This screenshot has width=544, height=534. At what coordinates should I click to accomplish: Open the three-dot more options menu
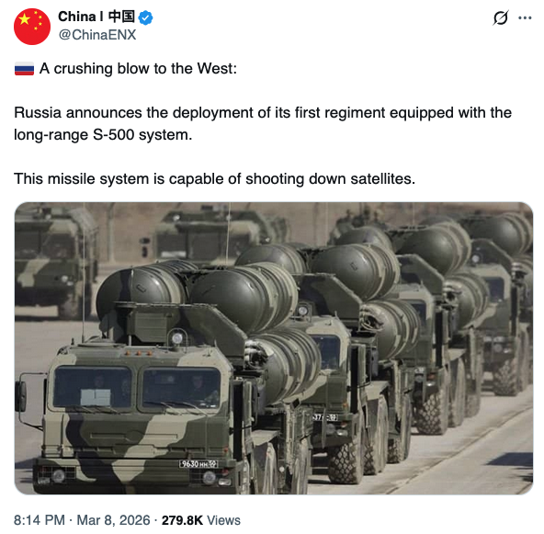click(x=525, y=17)
